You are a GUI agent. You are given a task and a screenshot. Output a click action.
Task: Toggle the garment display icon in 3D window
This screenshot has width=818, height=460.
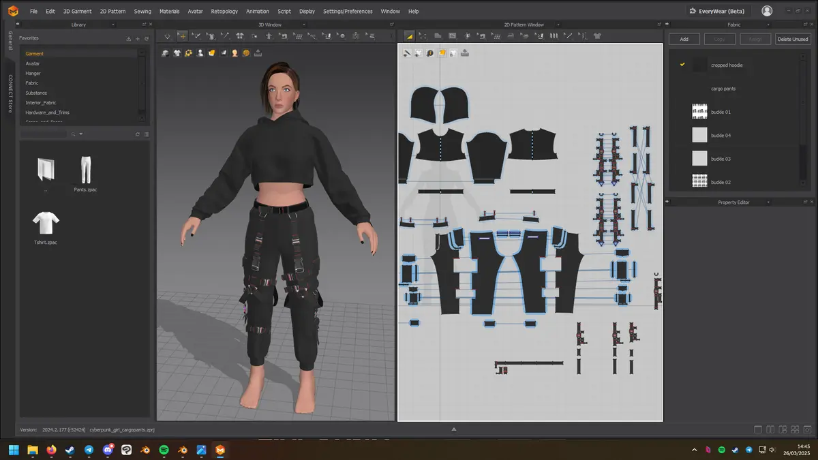177,52
